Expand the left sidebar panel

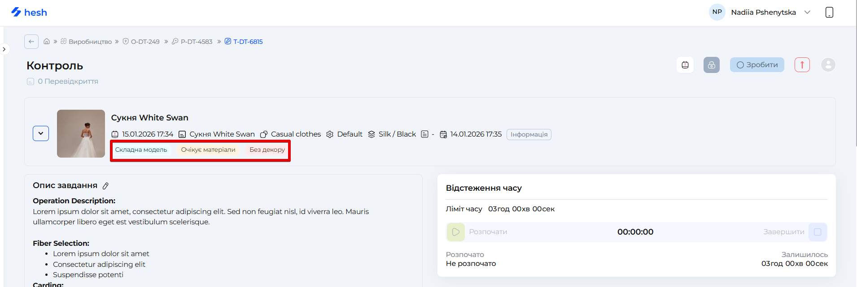(x=4, y=49)
